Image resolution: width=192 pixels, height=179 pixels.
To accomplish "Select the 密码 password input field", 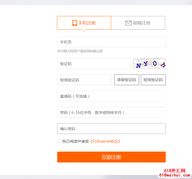I will point(111,113).
